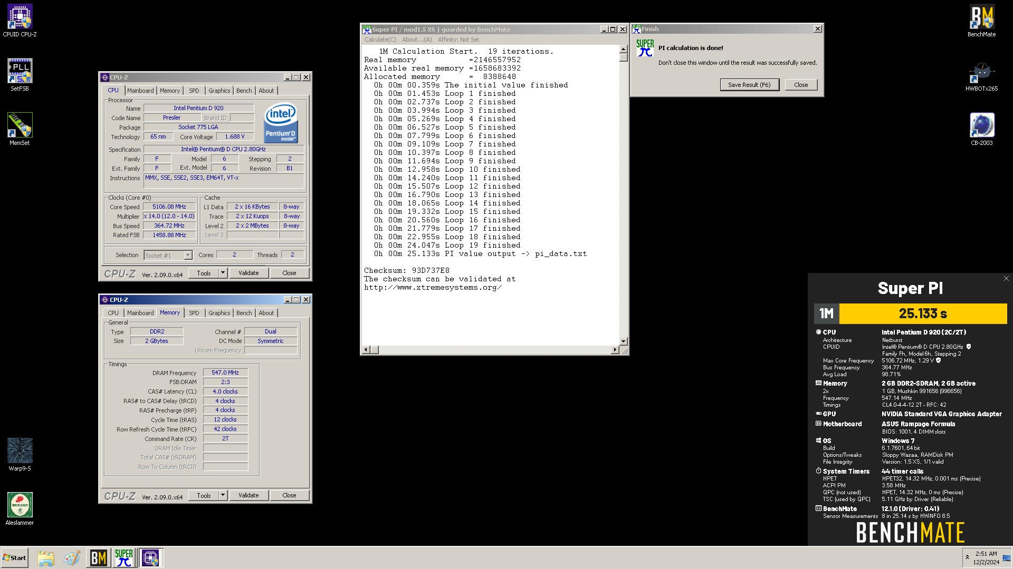Click the Super PI vertical scroll thumb

(623, 57)
